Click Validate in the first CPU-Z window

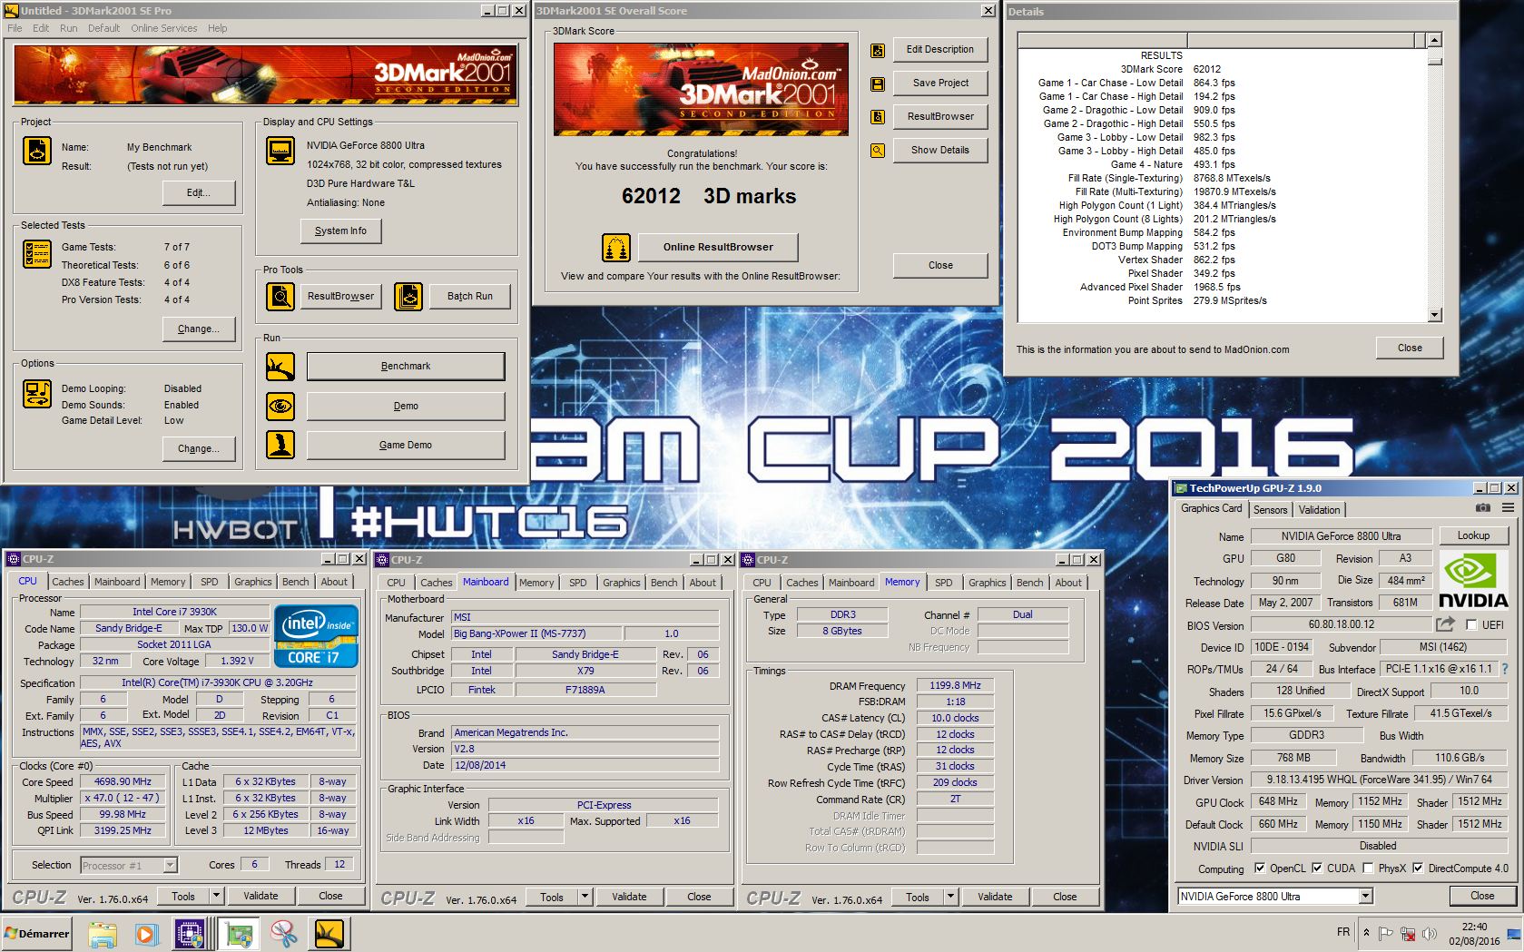point(261,896)
